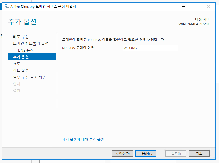Click the disabled 설치(I) button

(x=176, y=153)
